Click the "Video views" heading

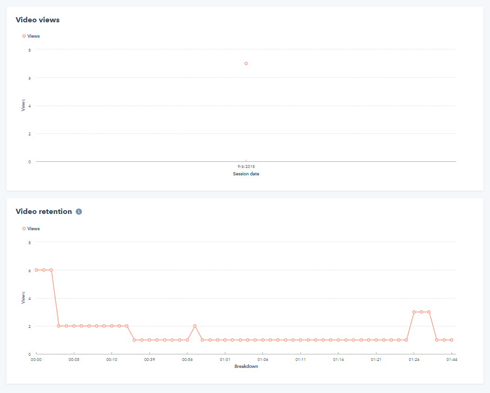(38, 20)
